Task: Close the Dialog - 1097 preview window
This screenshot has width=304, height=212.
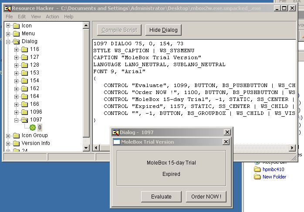Action: coord(227,132)
